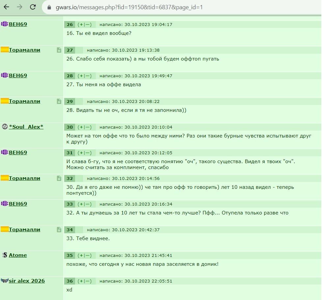Screen dimensions: 322x300
Task: Open BEH69 profile link in post 28
Action: click(18, 76)
